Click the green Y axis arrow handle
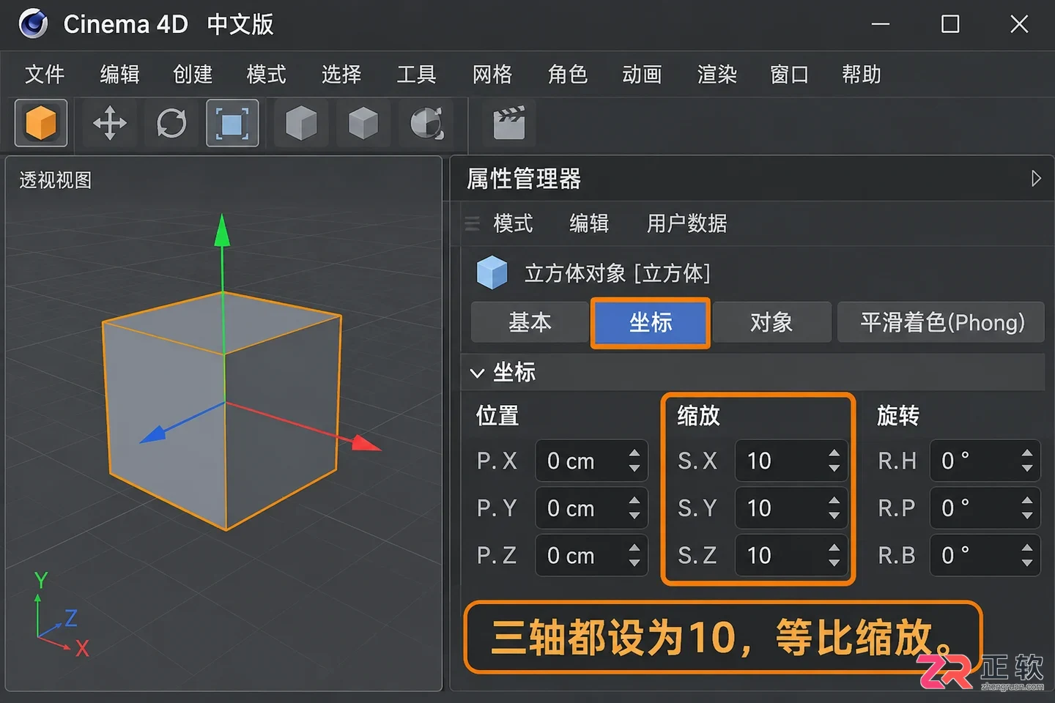 [222, 230]
